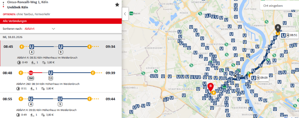Click U-Bahn line 4 icon in 08:45 connection
This screenshot has width=299, height=118.
(32, 47)
